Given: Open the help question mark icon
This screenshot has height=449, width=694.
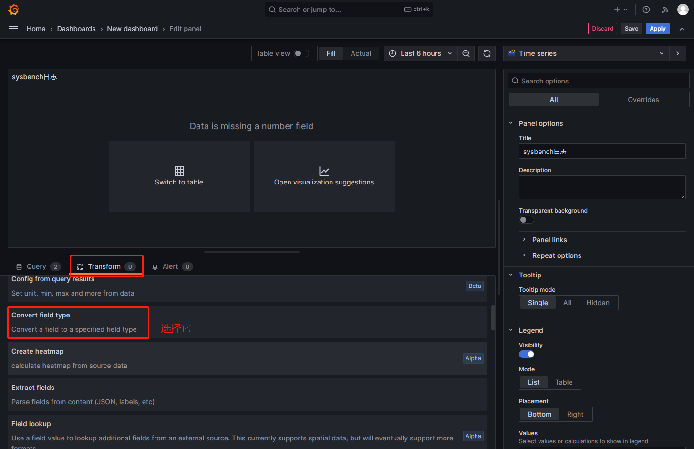Looking at the screenshot, I should [x=646, y=10].
